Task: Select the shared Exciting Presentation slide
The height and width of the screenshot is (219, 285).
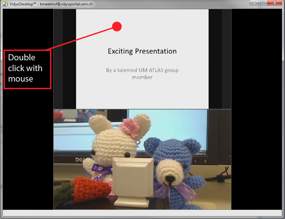Action: pos(142,59)
